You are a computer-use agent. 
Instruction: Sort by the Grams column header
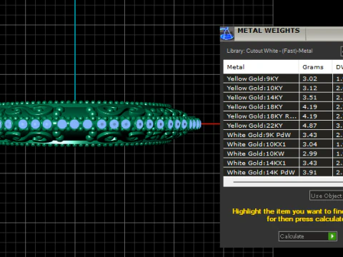pyautogui.click(x=315, y=67)
